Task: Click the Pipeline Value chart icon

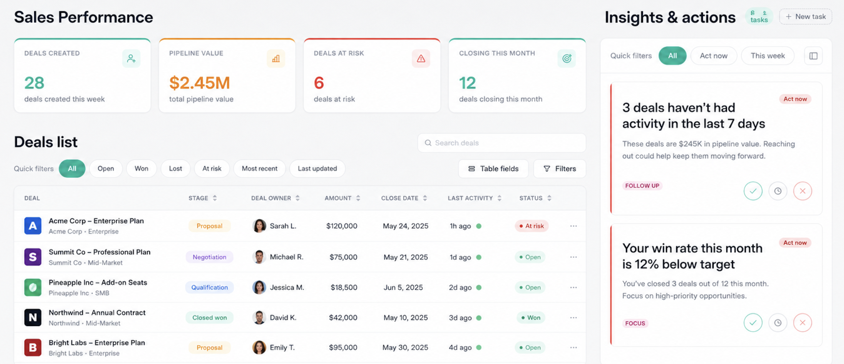Action: click(276, 59)
